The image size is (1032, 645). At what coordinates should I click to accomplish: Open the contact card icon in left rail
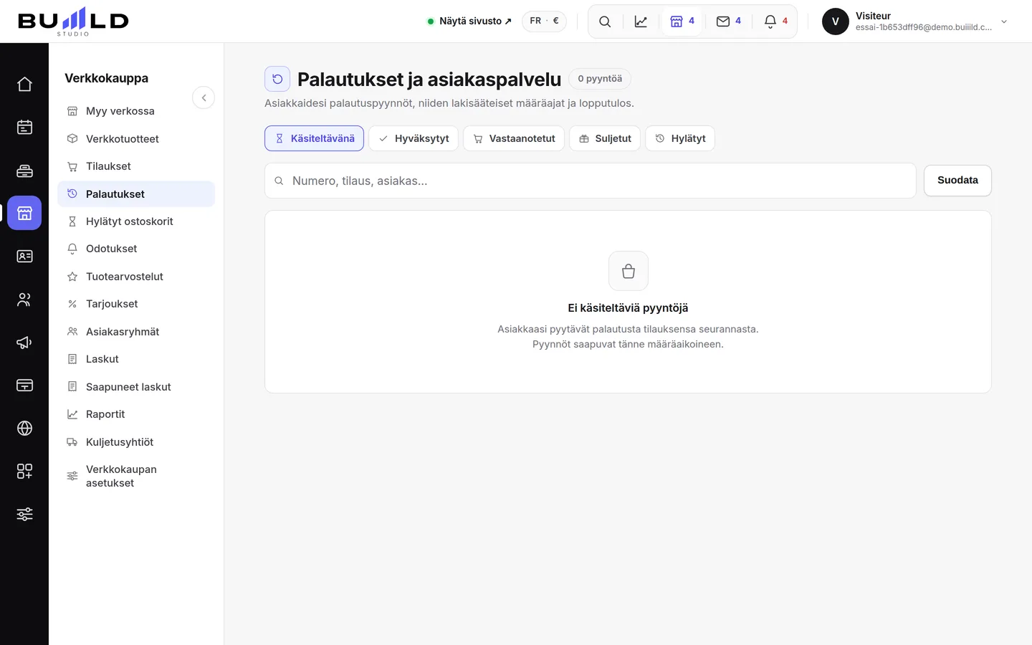pos(24,256)
